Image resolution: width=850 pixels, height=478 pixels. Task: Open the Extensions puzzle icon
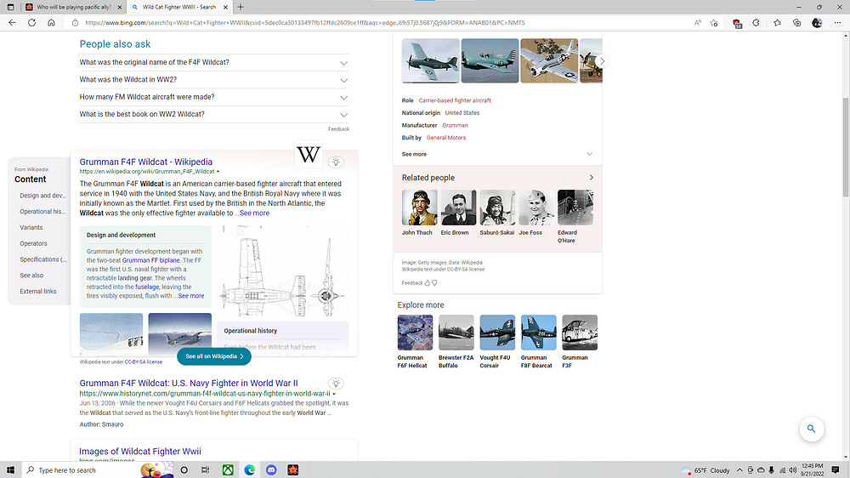(x=756, y=23)
